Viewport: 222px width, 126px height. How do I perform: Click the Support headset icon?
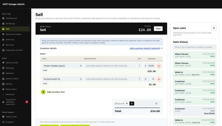point(3,122)
